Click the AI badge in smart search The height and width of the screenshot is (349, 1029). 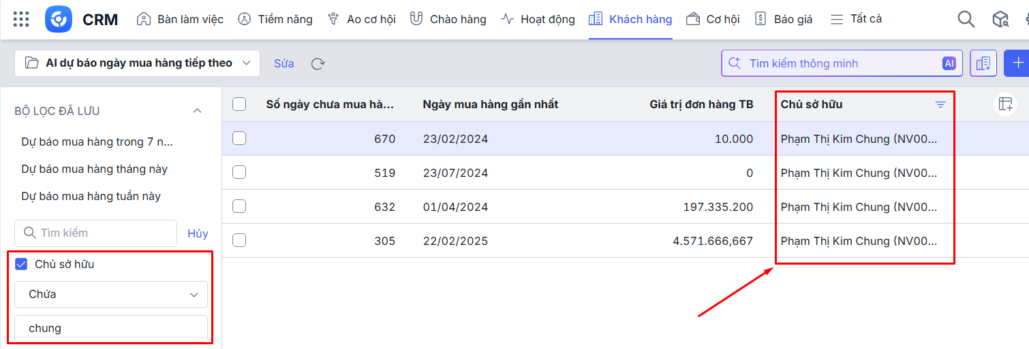949,63
